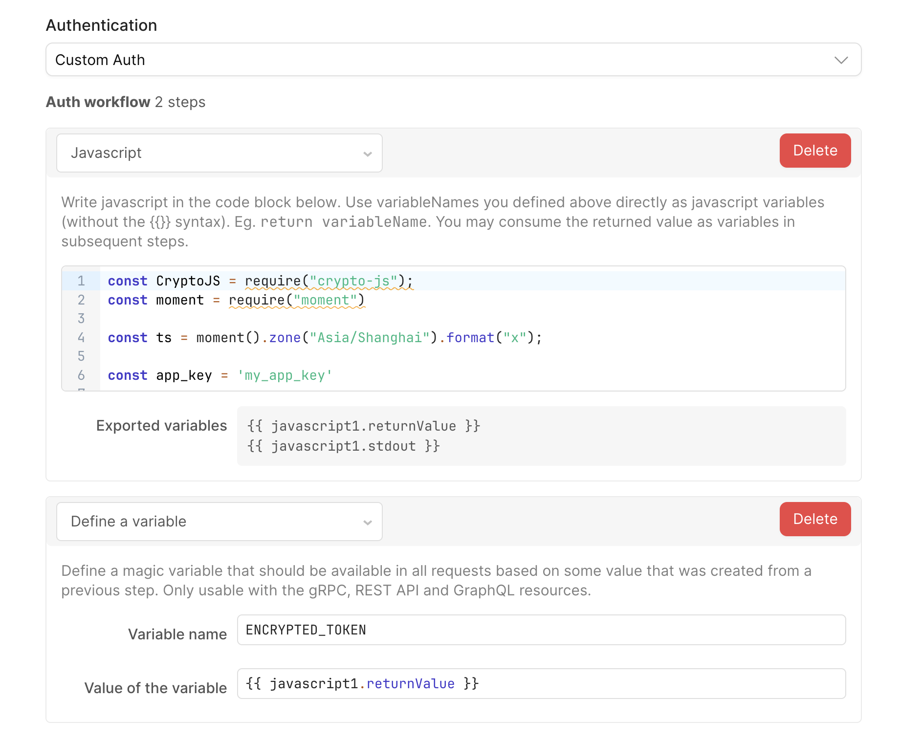Click line number 4 in the editor gutter
Image resolution: width=922 pixels, height=742 pixels.
click(81, 338)
